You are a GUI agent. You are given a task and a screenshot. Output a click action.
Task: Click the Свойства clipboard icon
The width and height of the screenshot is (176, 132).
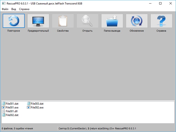pyautogui.click(x=63, y=21)
